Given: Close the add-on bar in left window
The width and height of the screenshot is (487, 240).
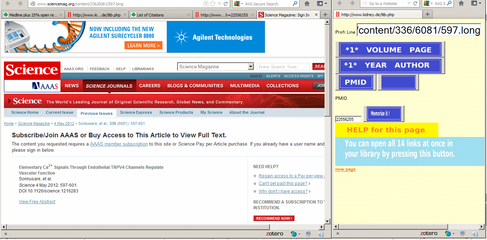Looking at the screenshot, I should pos(6,234).
